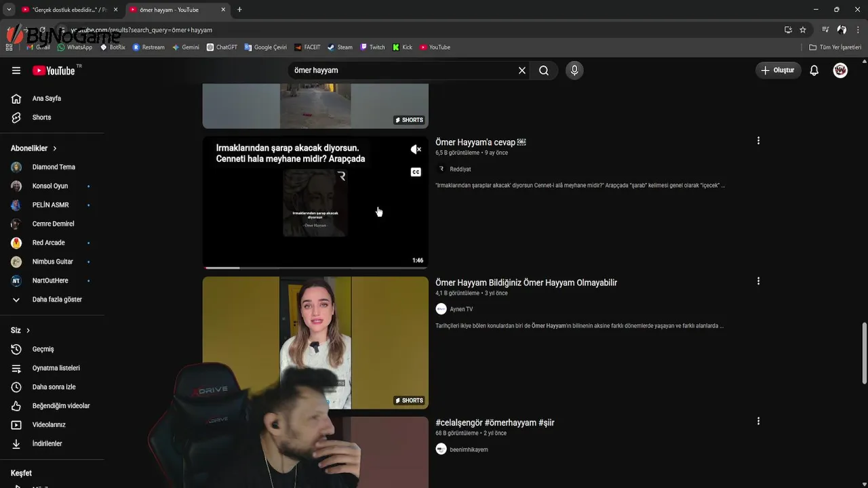This screenshot has width=868, height=488.
Task: Click the magnifier search button
Action: point(544,70)
